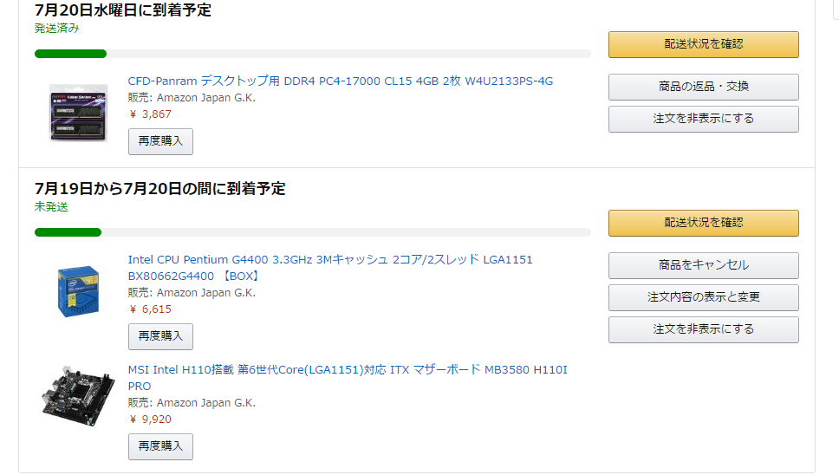The height and width of the screenshot is (475, 839).
Task: Click the 発送済み status text
Action: pos(57,29)
